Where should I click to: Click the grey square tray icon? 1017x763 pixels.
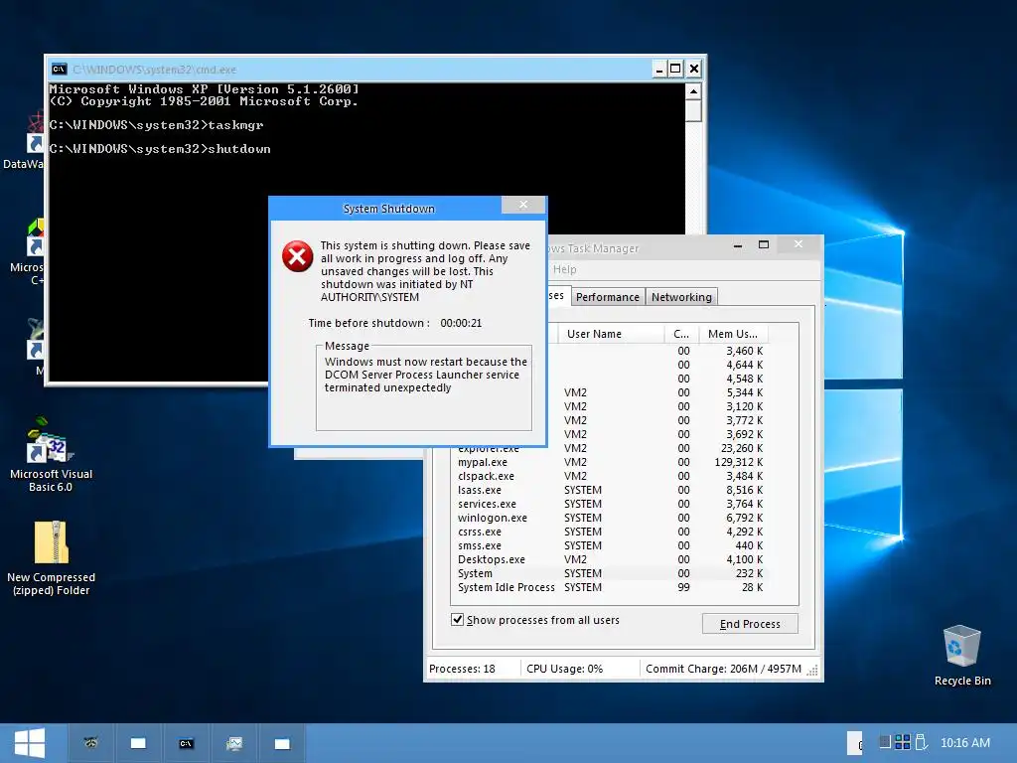(885, 742)
